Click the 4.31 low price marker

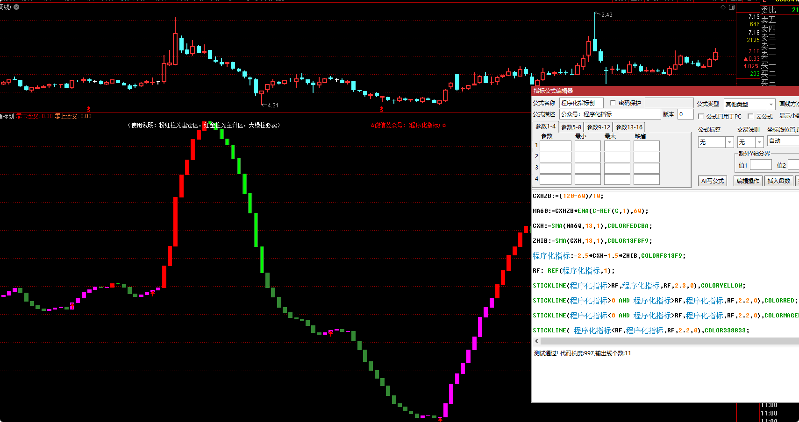coord(272,105)
